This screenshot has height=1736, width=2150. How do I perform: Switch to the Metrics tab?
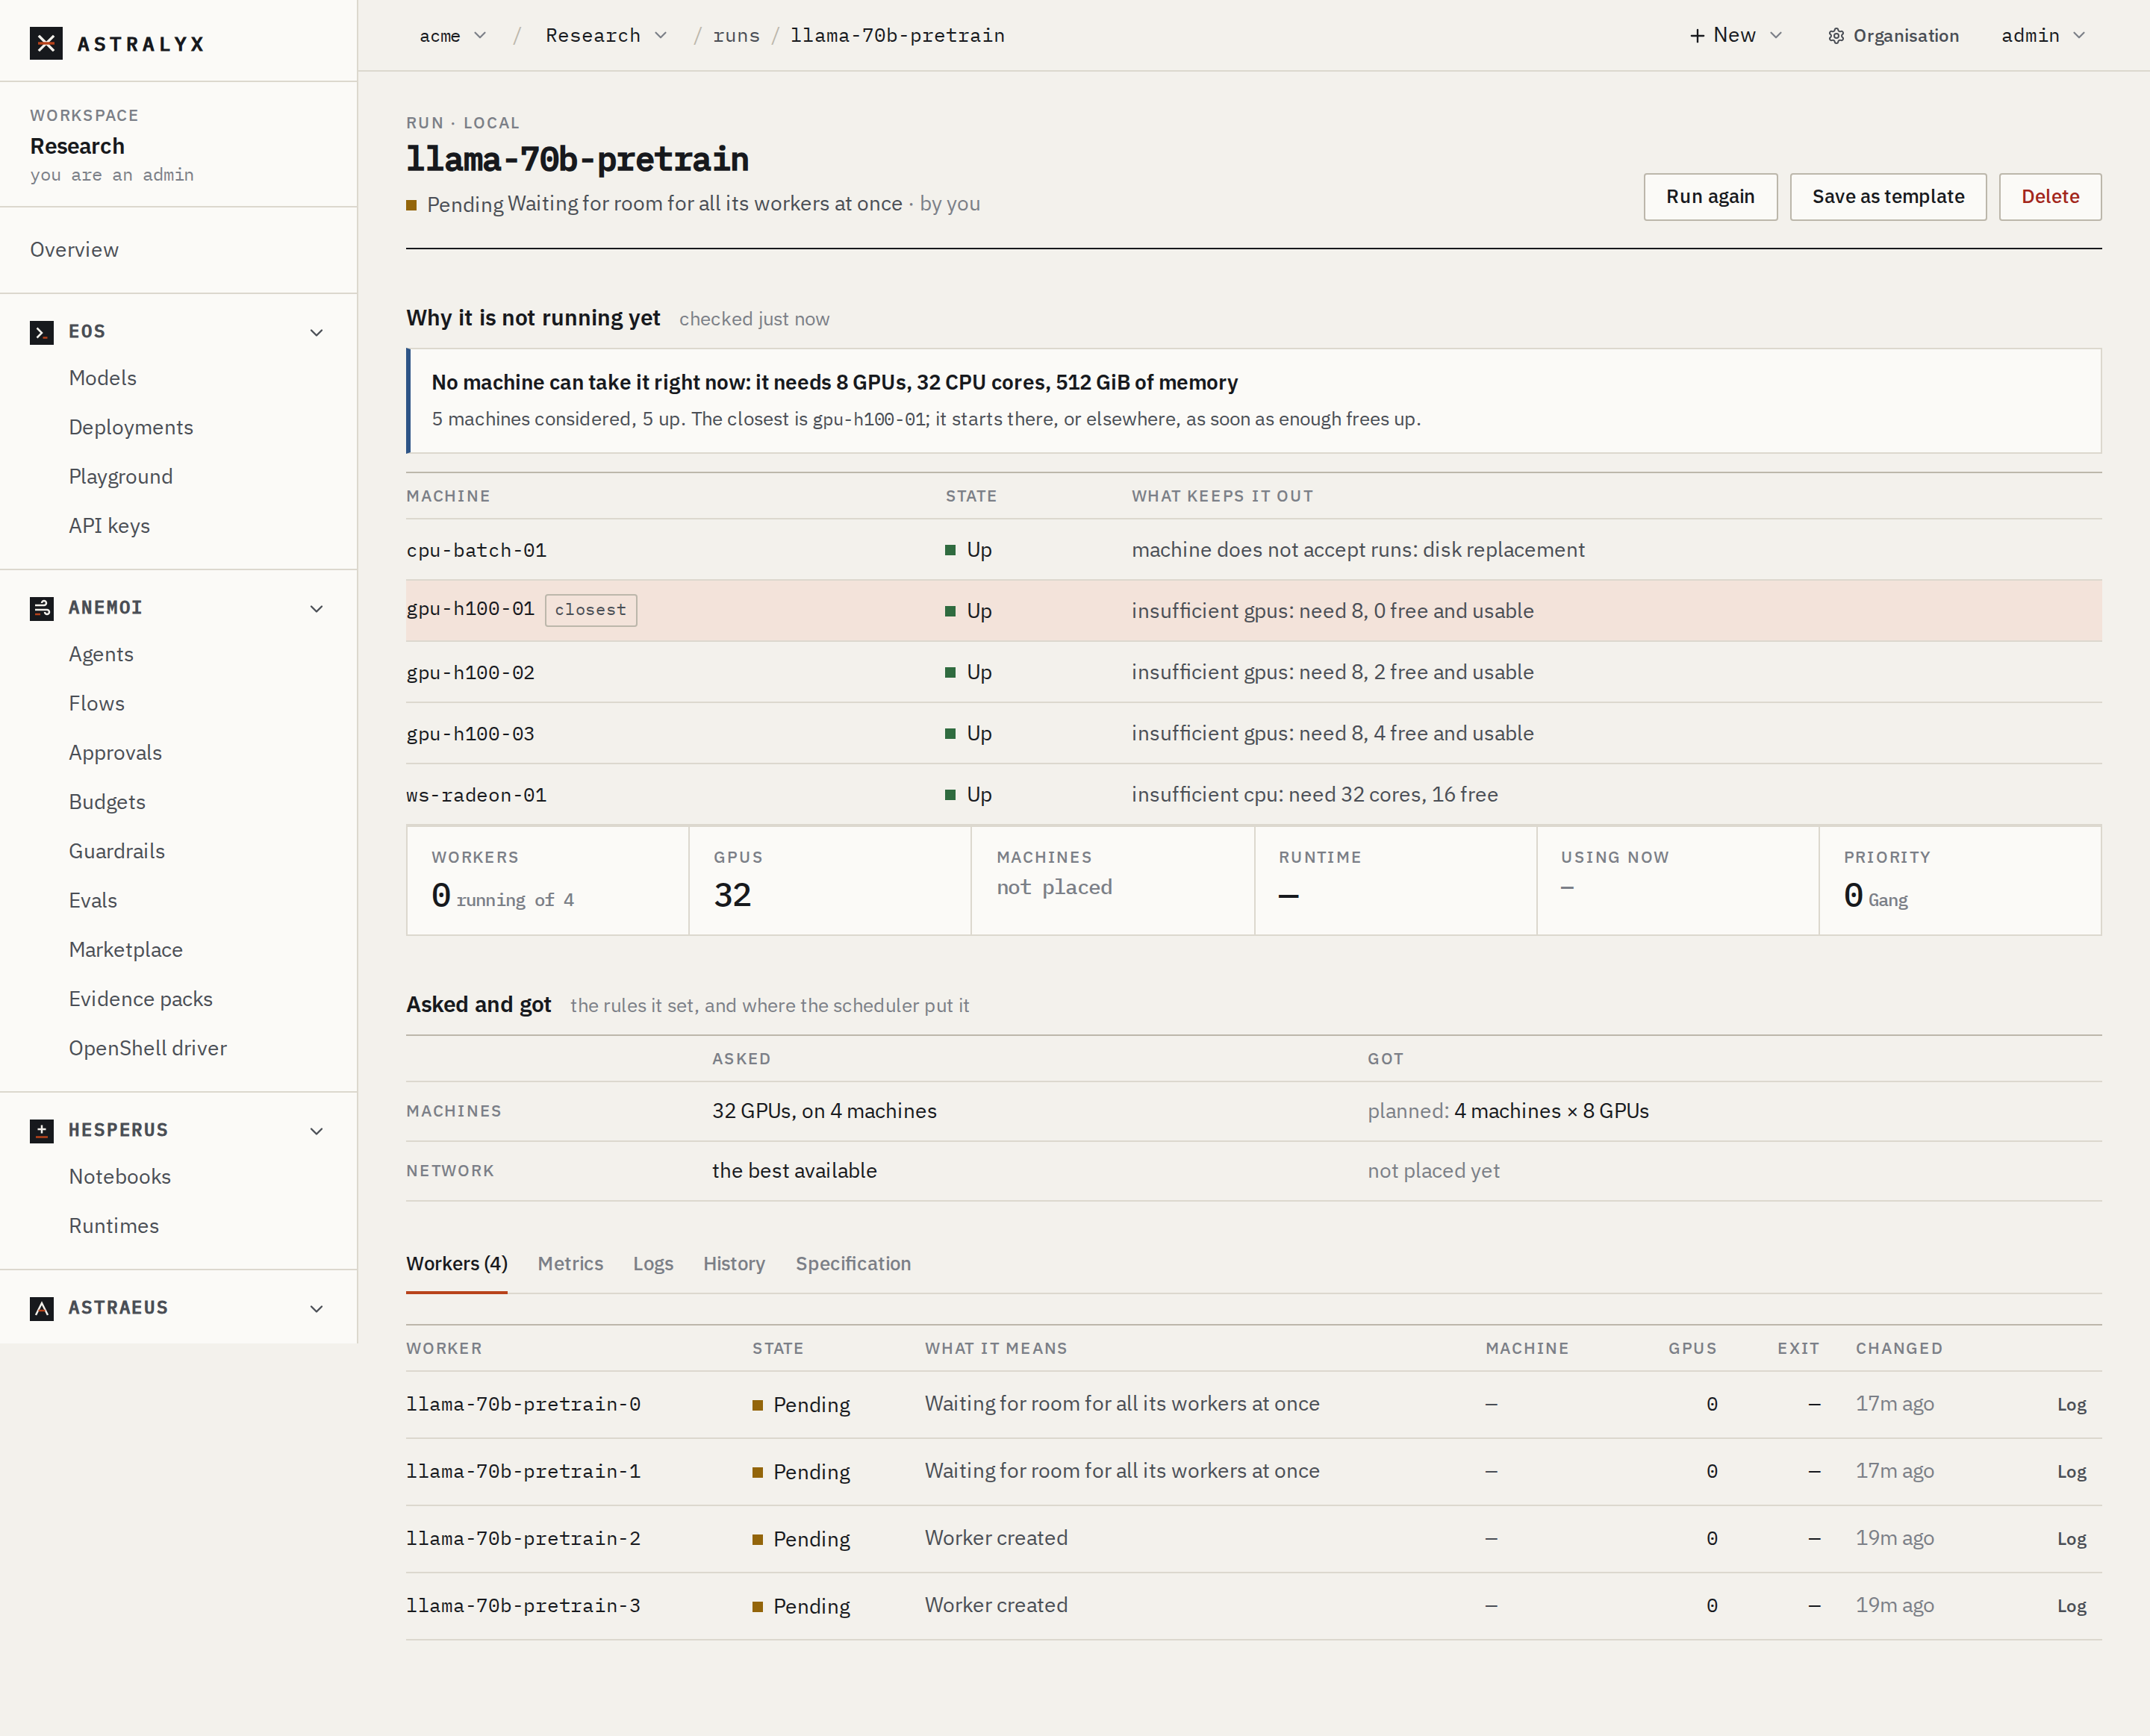click(570, 1264)
